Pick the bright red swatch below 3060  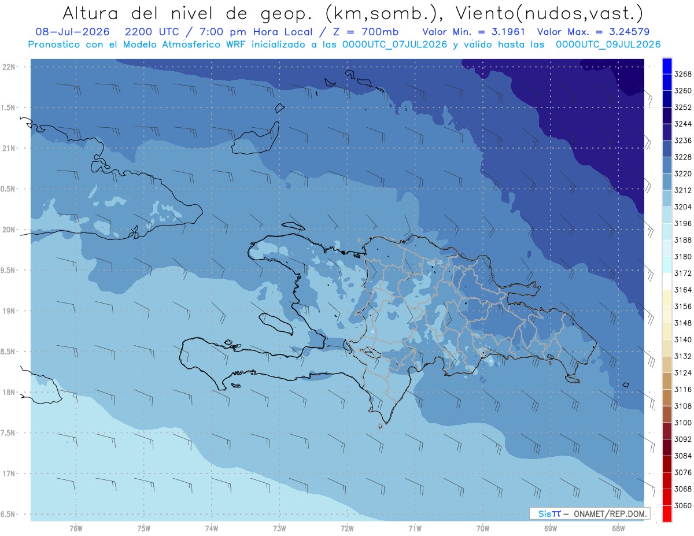[667, 513]
